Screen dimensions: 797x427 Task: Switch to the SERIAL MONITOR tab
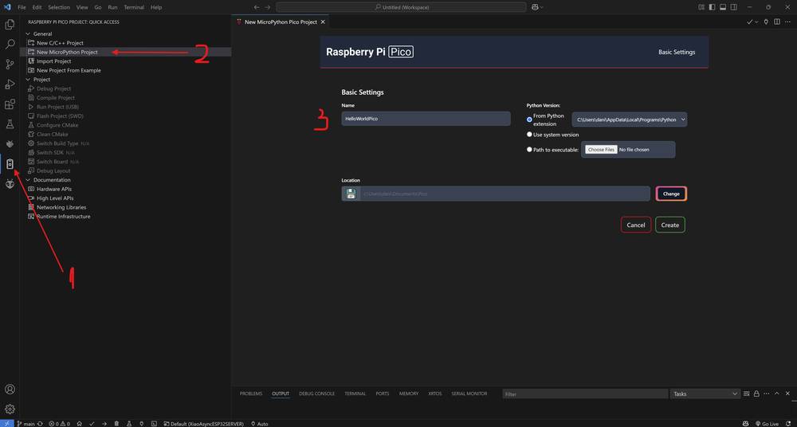coord(469,394)
